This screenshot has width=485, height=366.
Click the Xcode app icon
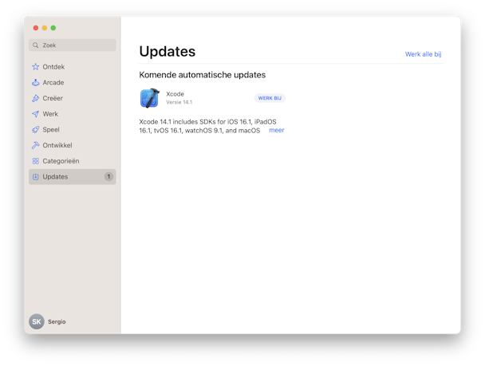150,98
